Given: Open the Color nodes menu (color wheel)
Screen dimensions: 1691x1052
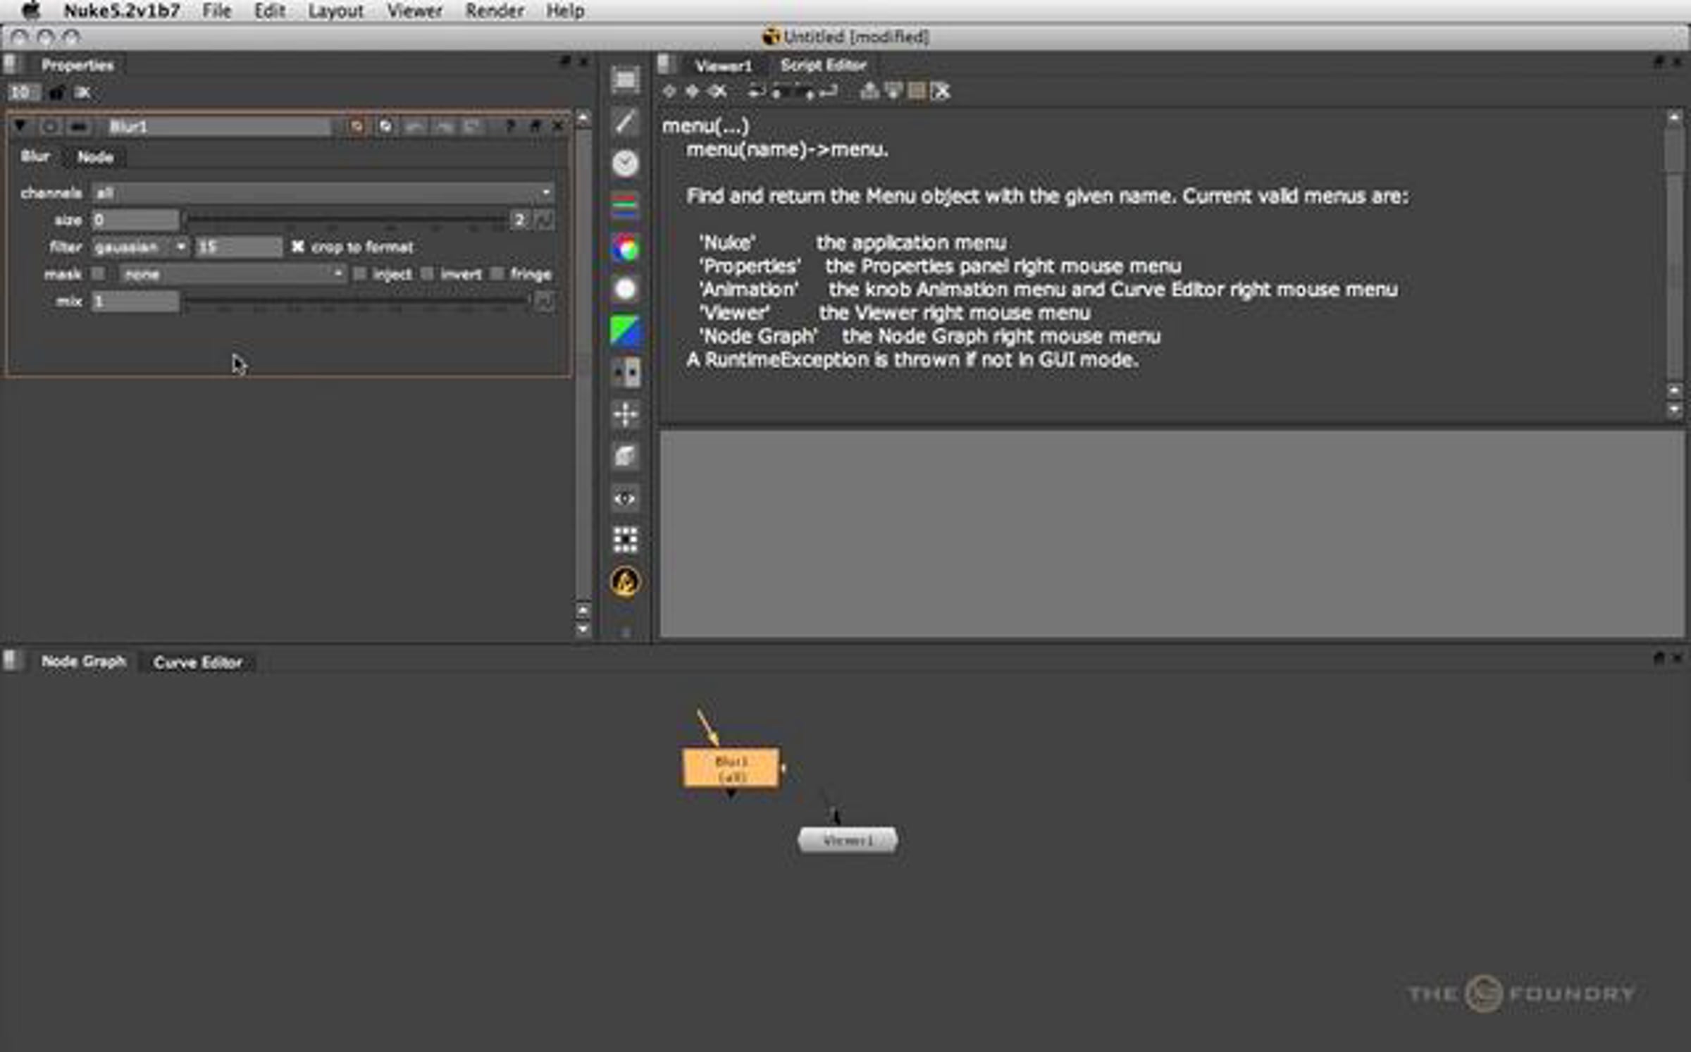Looking at the screenshot, I should pos(625,248).
